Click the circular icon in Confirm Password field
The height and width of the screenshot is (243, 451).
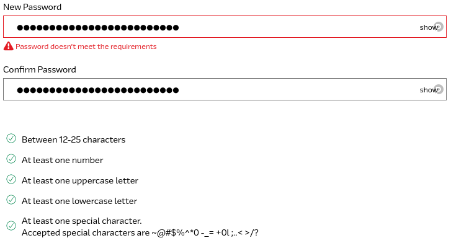[439, 89]
